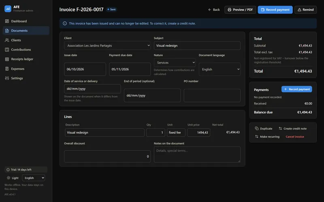Click the Notes on the document textarea
Viewport: 324px width, 202px height.
197,154
